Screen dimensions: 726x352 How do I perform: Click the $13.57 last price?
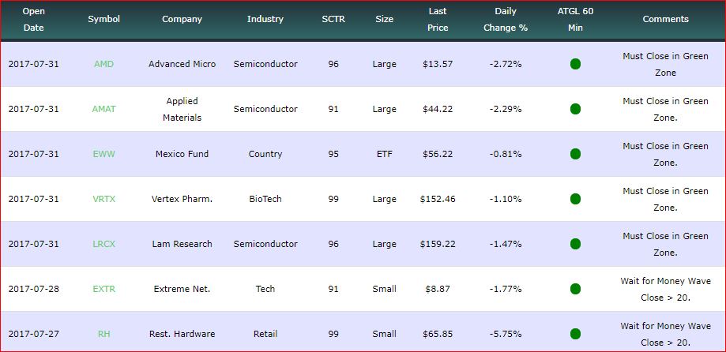438,64
